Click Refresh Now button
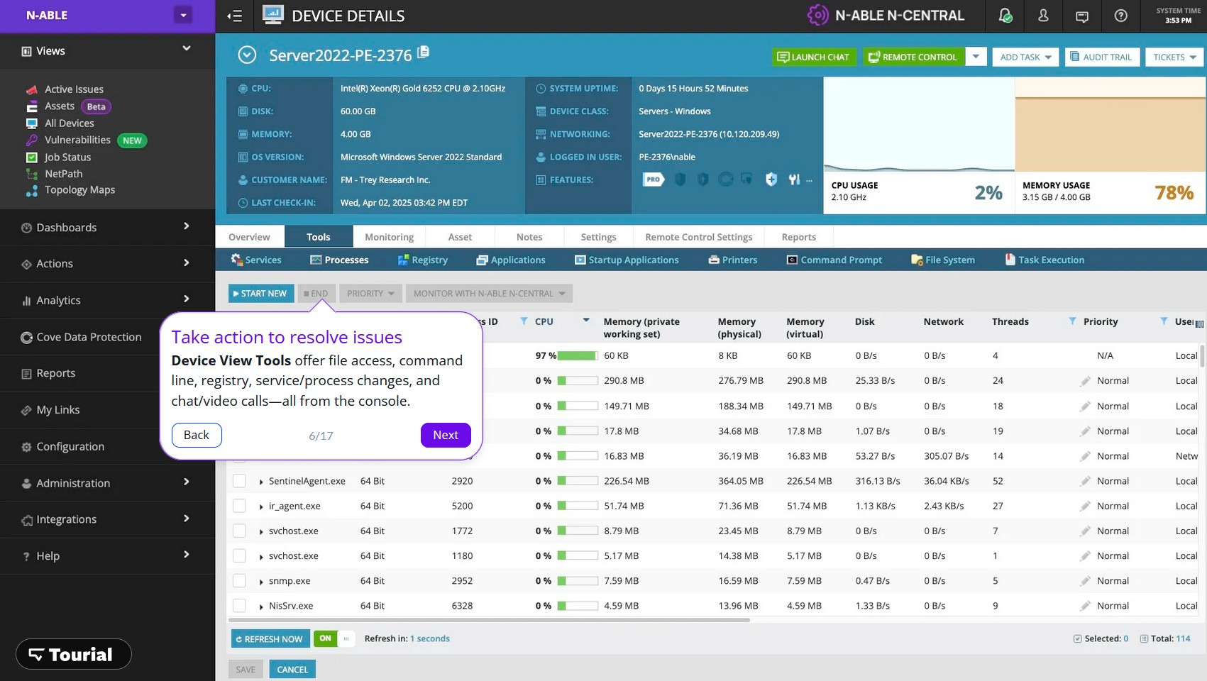This screenshot has height=681, width=1207. pos(270,639)
